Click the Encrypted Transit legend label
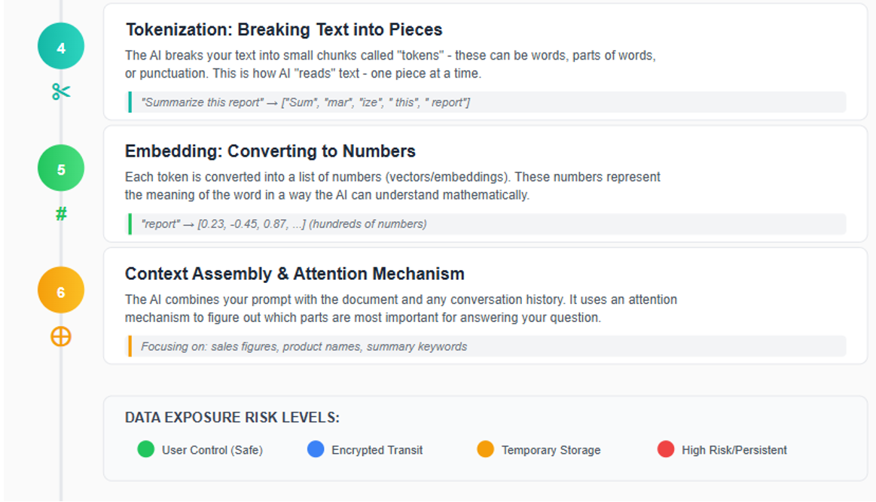Viewport: 876px width, 502px height. [x=377, y=450]
